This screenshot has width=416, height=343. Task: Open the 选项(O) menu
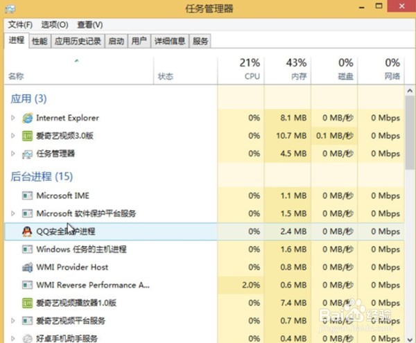55,25
